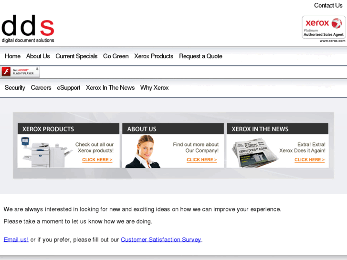
Task: Open the Careers menu item
Action: click(x=41, y=88)
